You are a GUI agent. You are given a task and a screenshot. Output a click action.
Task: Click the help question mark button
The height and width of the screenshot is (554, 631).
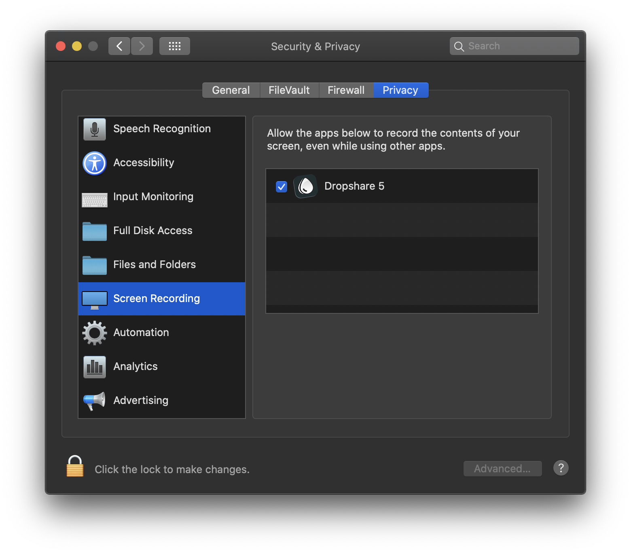click(x=561, y=468)
